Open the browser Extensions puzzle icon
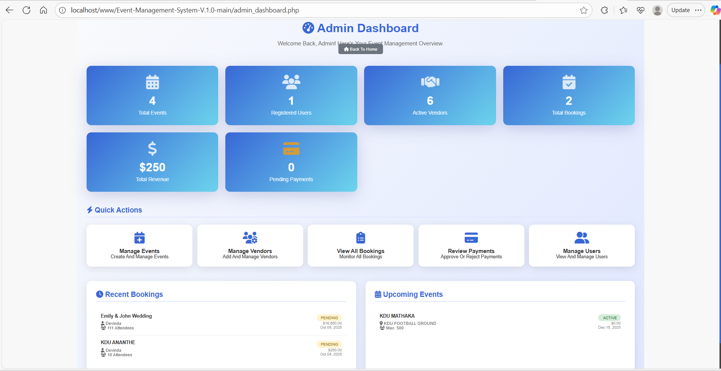The height and width of the screenshot is (371, 721). point(604,10)
